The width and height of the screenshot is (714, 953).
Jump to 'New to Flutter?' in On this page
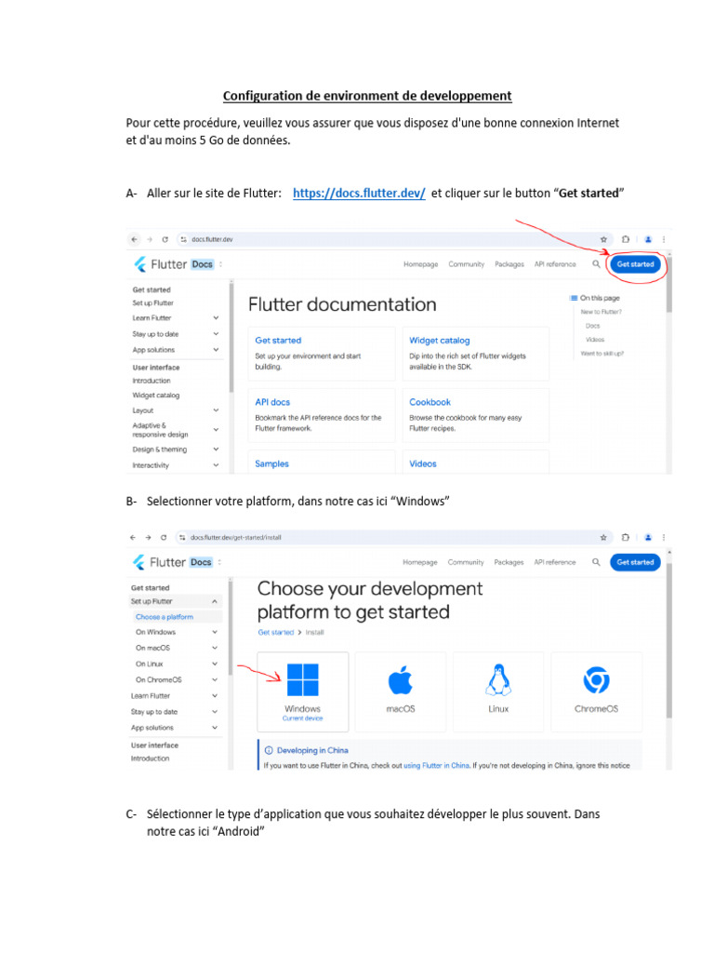click(x=602, y=312)
